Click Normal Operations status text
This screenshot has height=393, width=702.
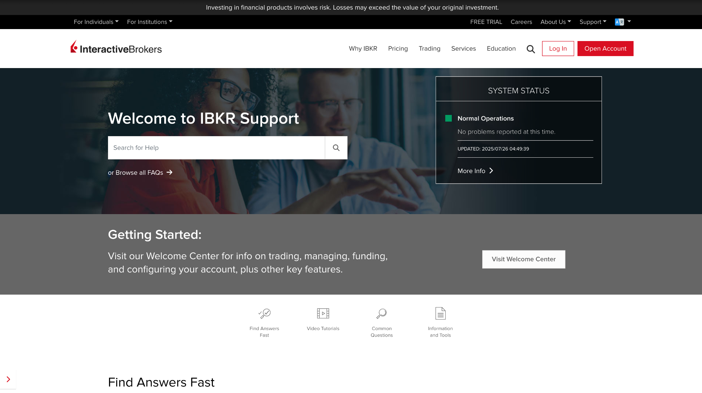click(486, 118)
